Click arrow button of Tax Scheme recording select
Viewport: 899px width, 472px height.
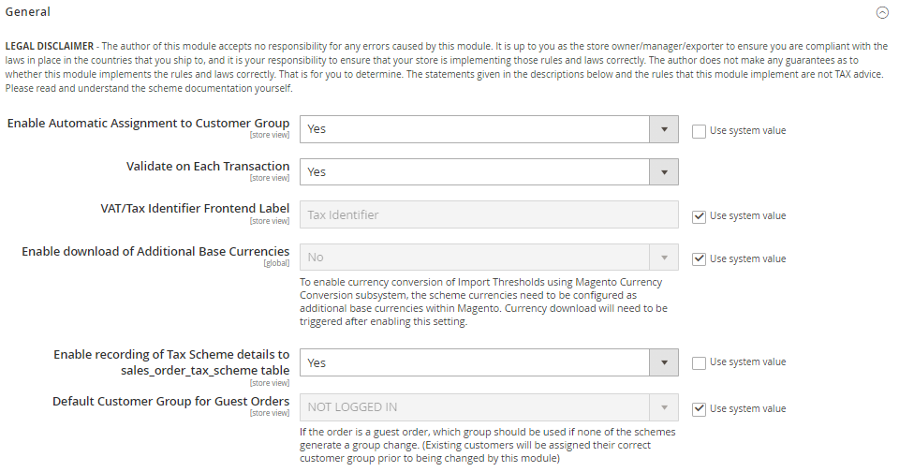pos(664,362)
